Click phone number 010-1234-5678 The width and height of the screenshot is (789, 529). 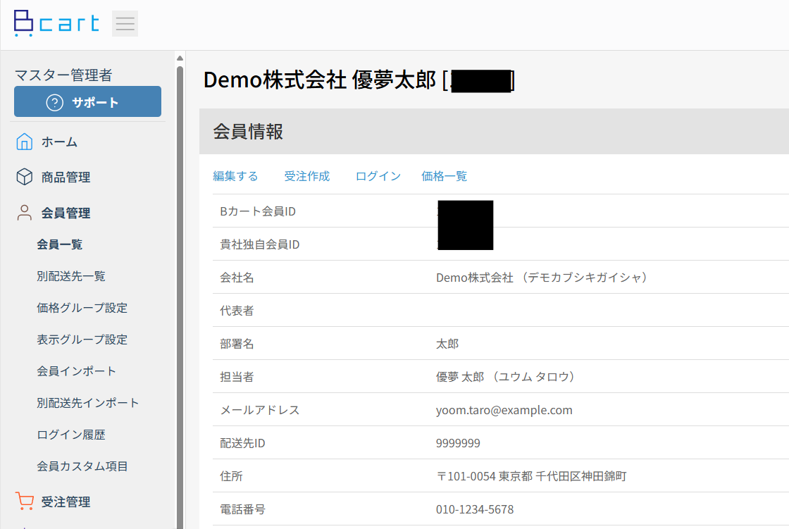[475, 509]
